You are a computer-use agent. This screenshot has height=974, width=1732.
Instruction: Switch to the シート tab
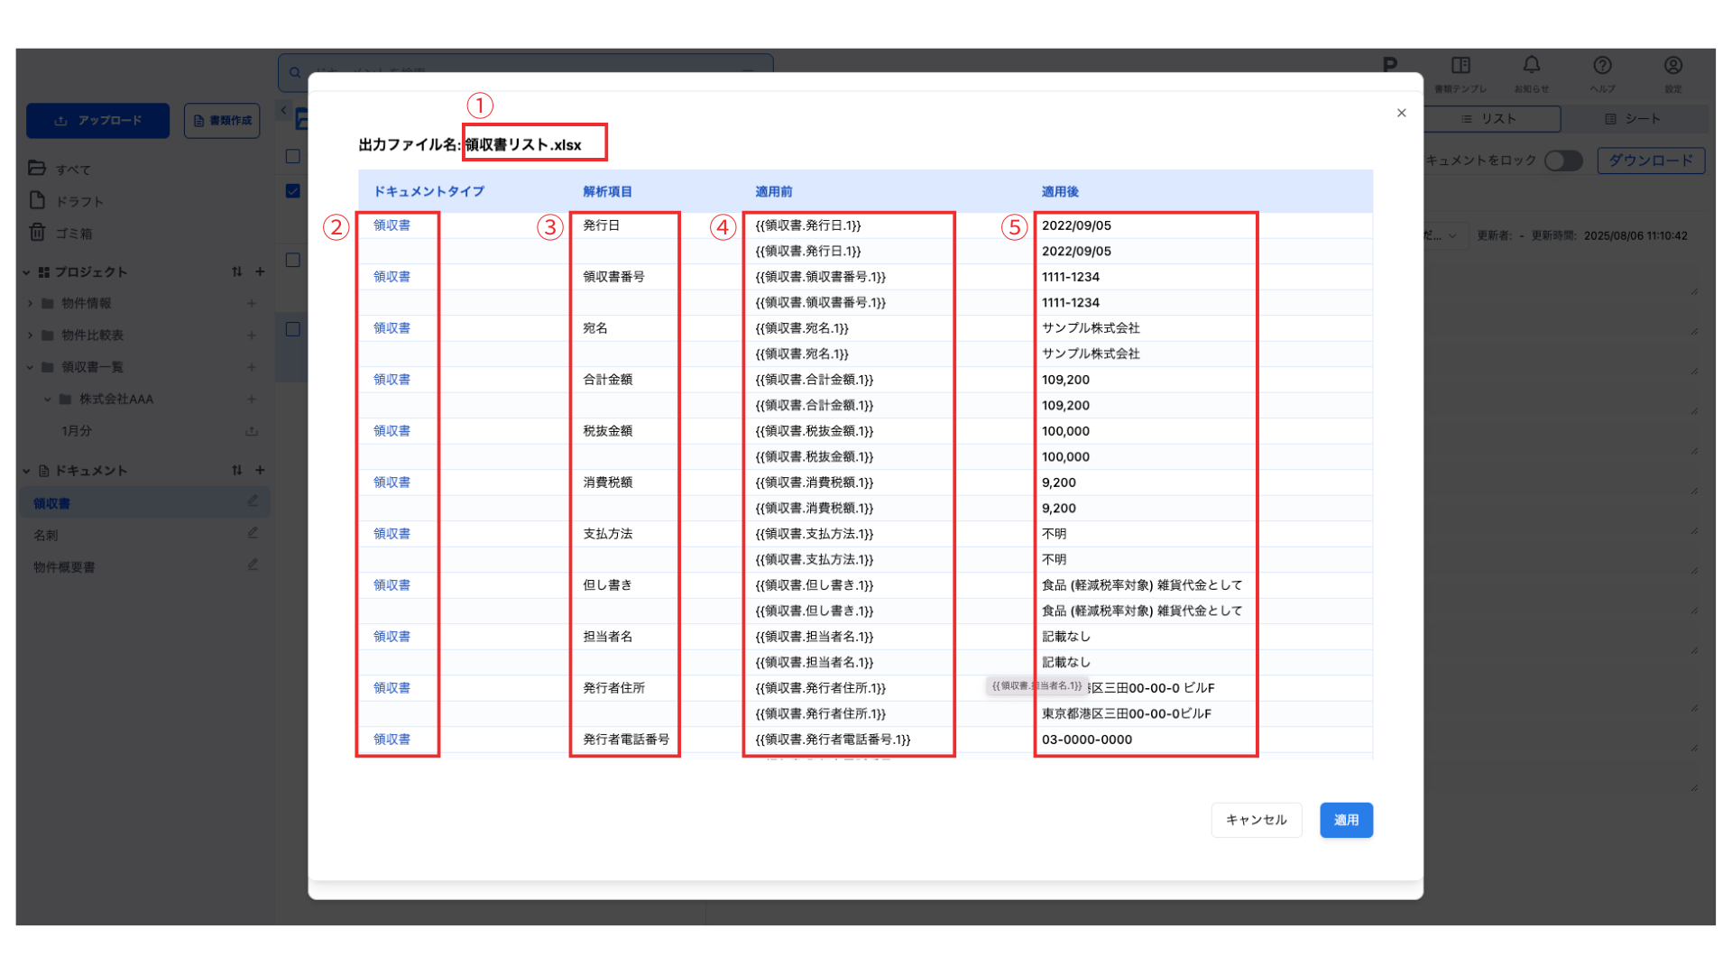click(1633, 119)
